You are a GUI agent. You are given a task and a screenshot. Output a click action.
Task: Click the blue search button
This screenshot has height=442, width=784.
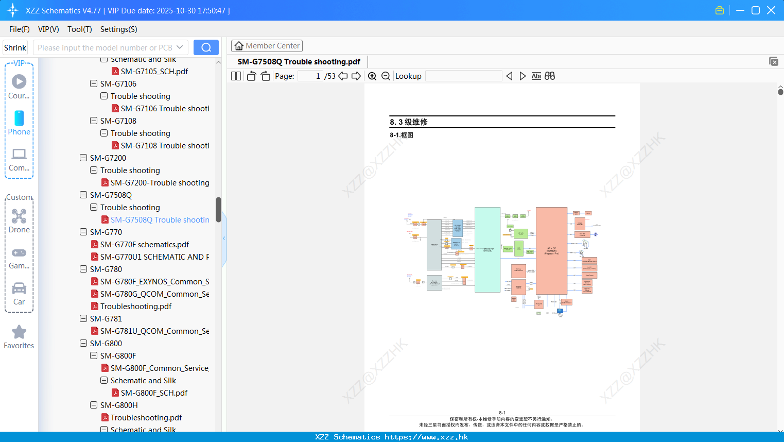click(x=206, y=47)
